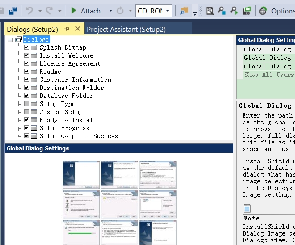Click the Ready to Install dialog icon
This screenshot has height=245, width=295.
point(34,120)
